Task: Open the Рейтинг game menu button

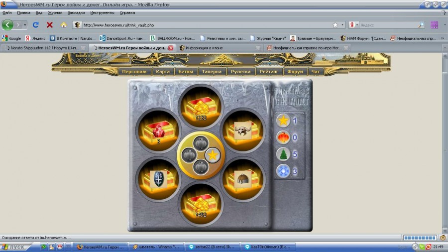Action: (269, 71)
